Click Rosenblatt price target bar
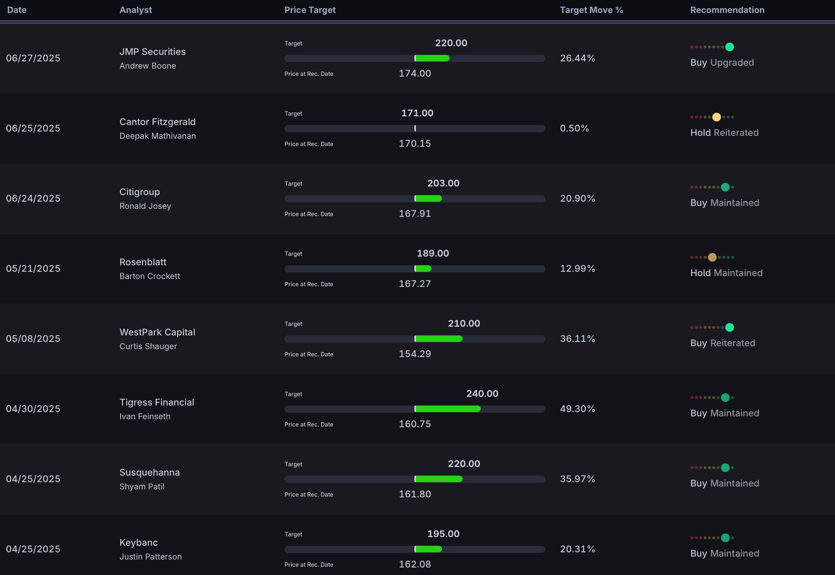835x575 pixels. [415, 269]
